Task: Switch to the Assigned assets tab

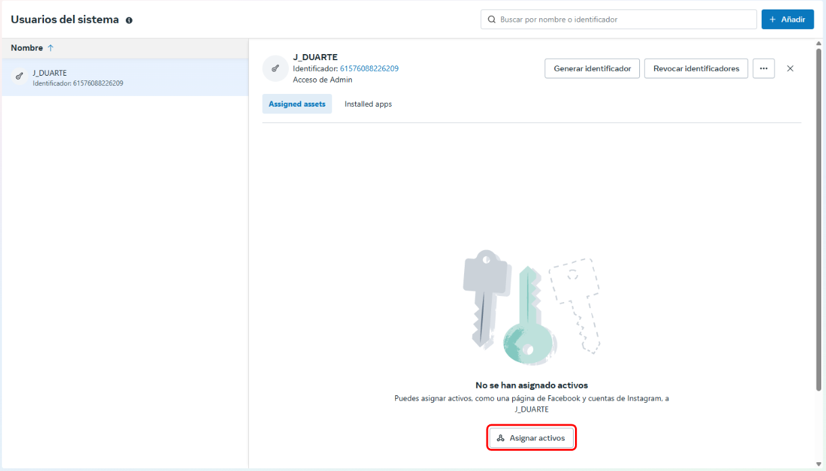Action: [297, 104]
